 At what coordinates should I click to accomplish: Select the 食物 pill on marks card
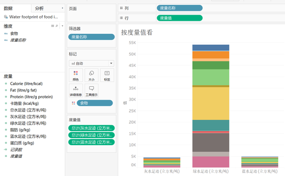(95, 103)
